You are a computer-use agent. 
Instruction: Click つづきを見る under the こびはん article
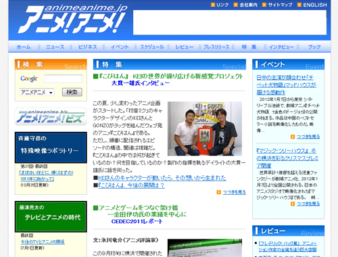click(235, 192)
